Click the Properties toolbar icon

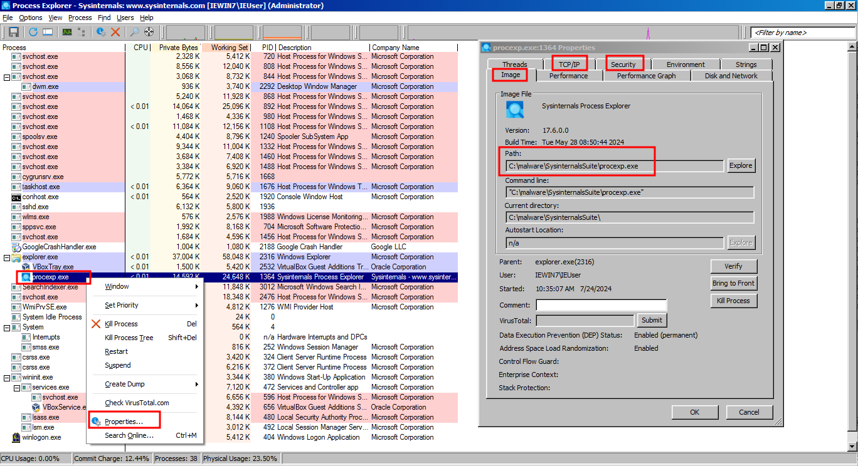click(101, 32)
